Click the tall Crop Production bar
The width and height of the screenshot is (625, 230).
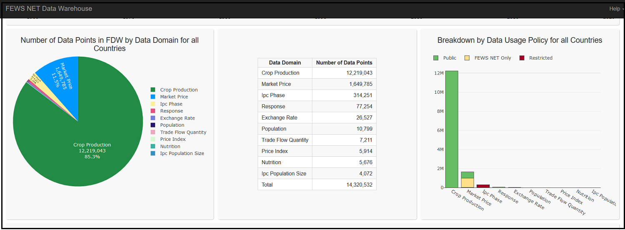pos(452,129)
